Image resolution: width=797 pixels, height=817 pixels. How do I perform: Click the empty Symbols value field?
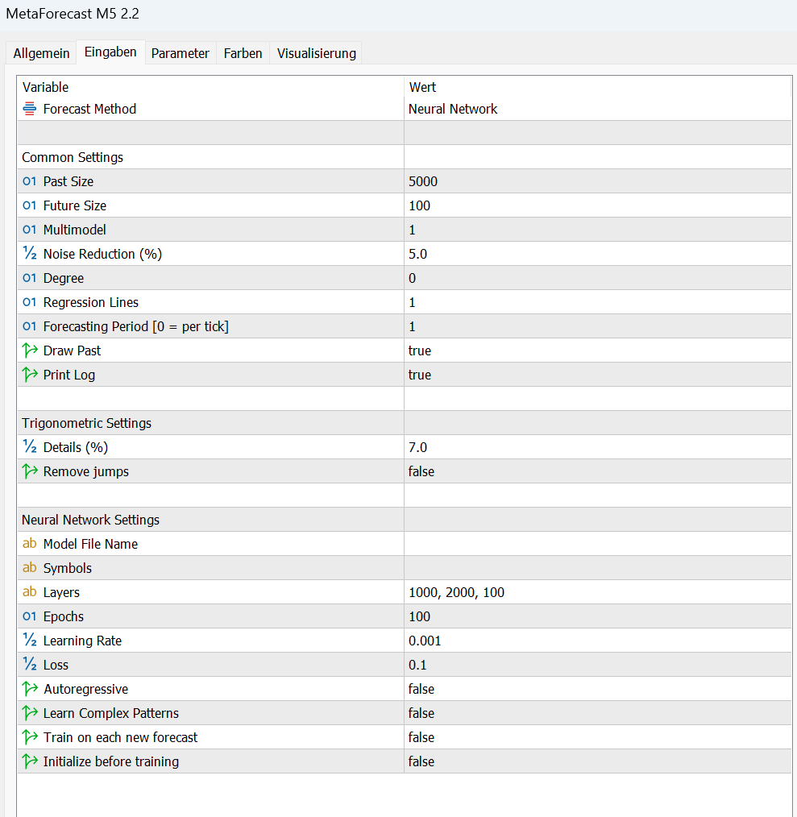(596, 568)
